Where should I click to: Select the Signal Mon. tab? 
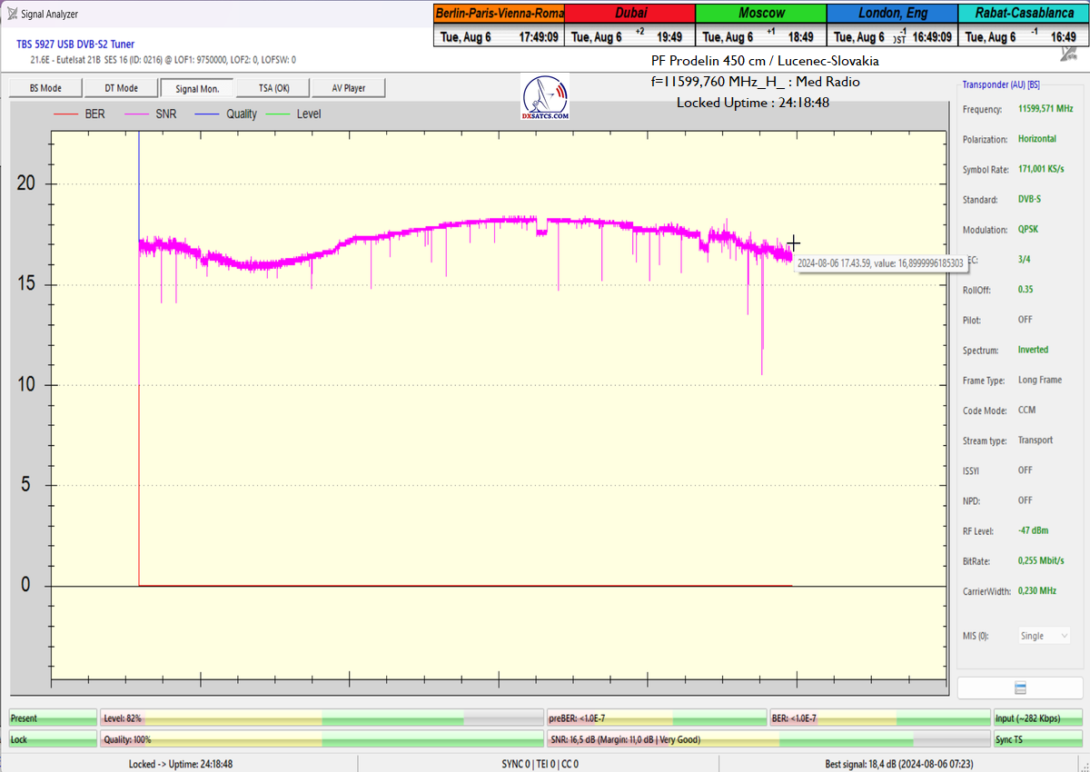coord(198,88)
